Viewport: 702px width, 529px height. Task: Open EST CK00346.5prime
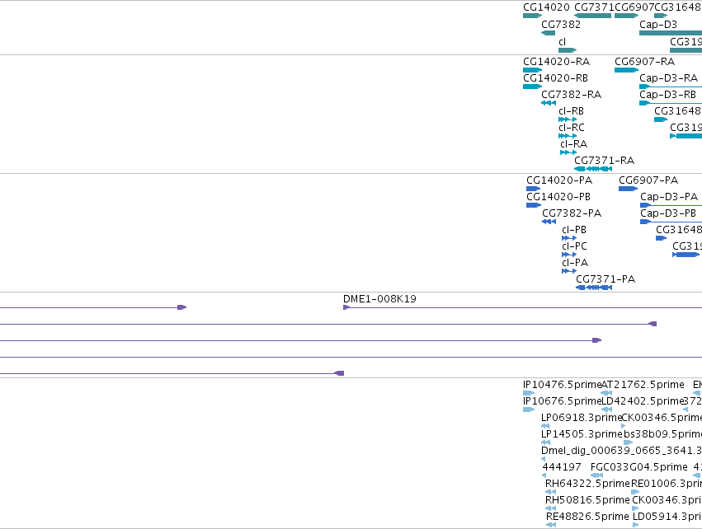[x=623, y=426]
